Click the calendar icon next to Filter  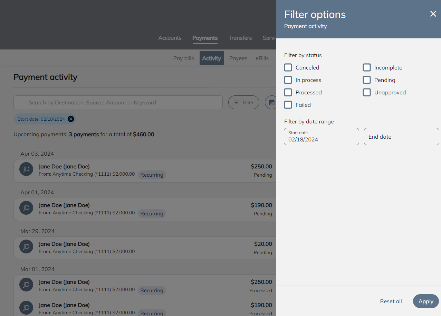click(272, 102)
